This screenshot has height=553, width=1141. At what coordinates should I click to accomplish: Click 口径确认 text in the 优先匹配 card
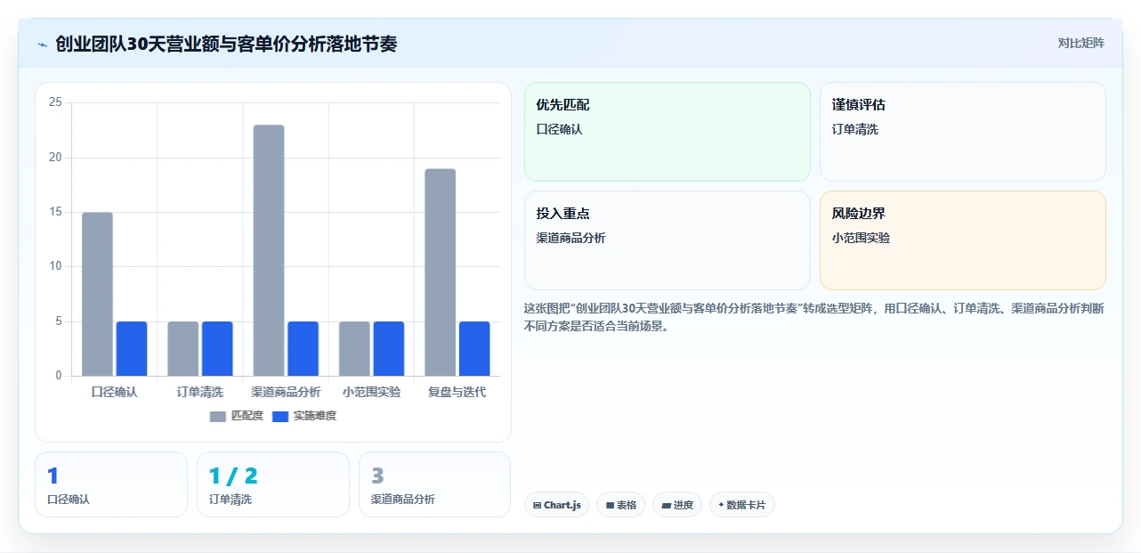click(559, 129)
